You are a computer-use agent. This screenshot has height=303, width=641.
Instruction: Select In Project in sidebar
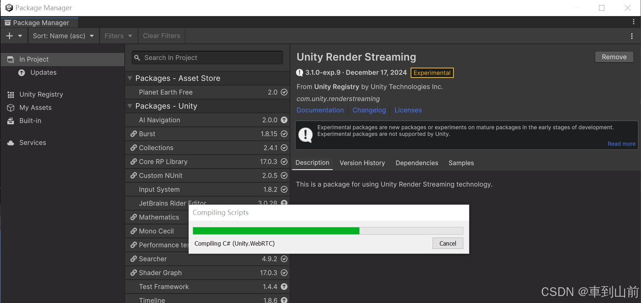click(x=63, y=59)
